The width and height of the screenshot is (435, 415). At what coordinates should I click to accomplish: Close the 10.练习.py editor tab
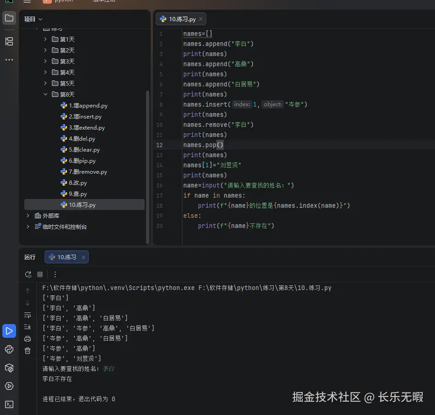[x=201, y=19]
